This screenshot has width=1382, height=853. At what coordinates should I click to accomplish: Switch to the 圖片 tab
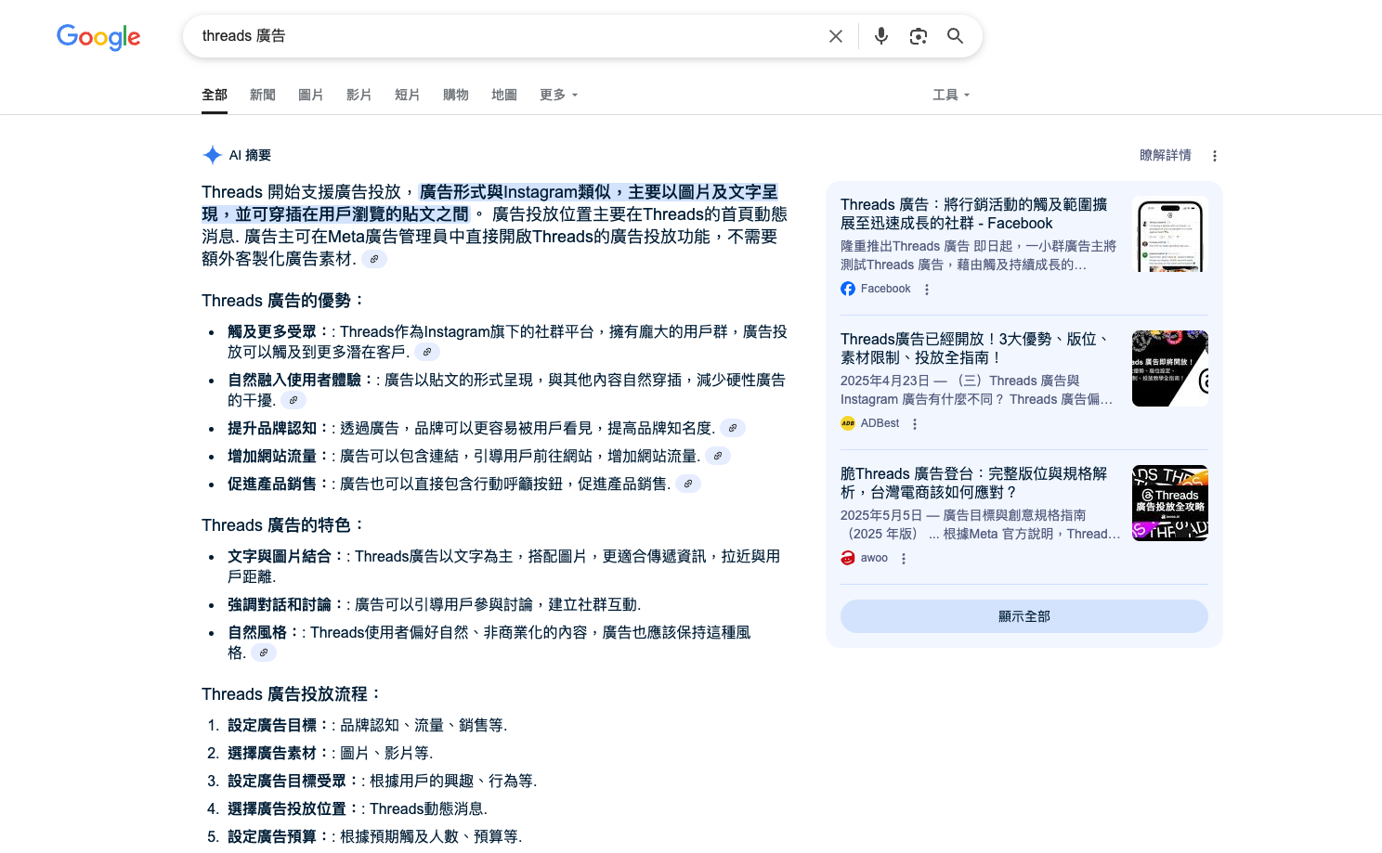pos(311,95)
